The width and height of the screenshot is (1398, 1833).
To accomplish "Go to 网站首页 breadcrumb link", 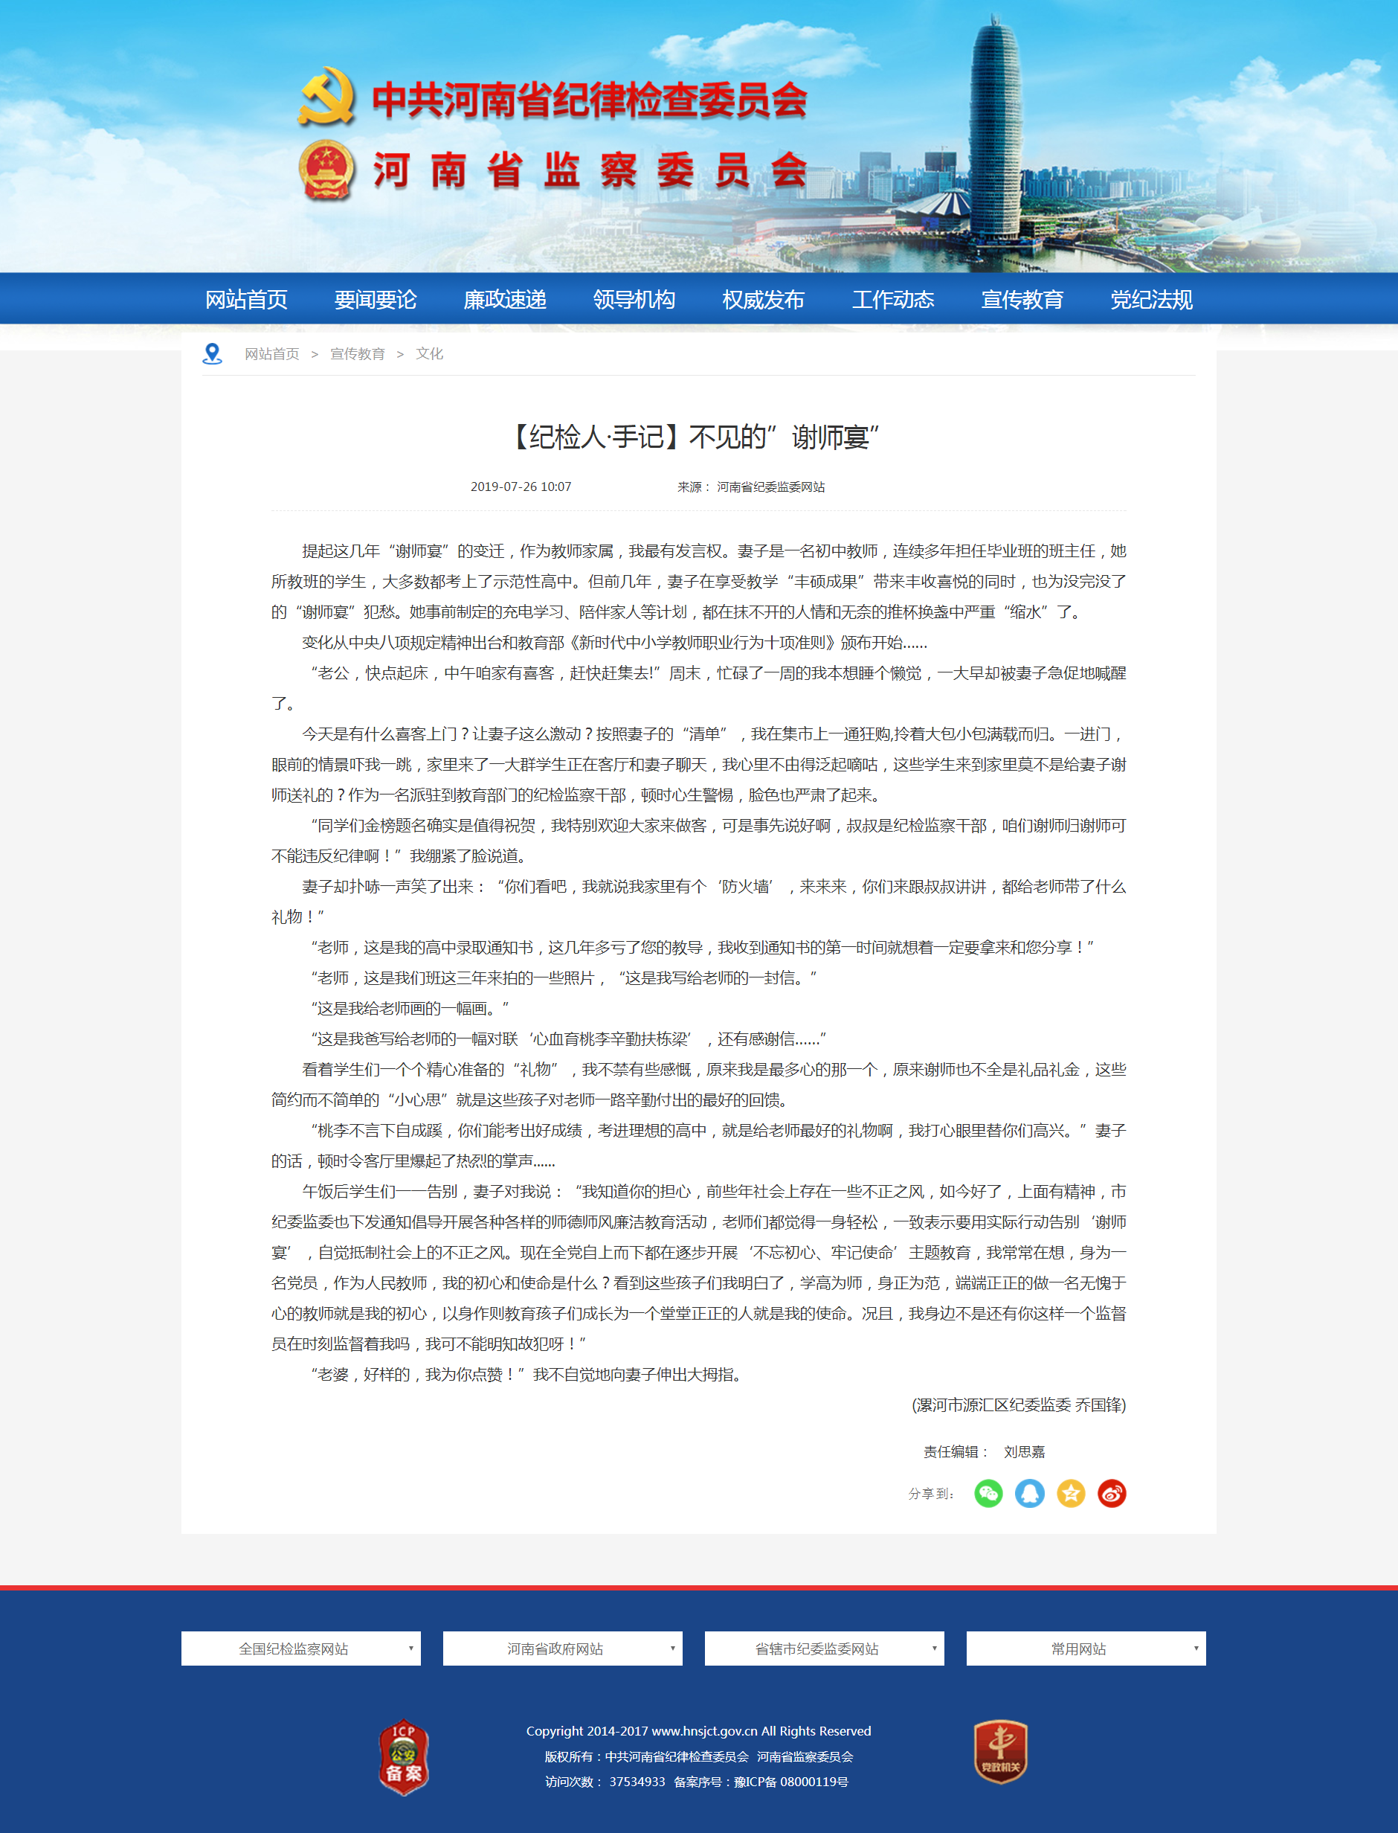I will (x=272, y=354).
